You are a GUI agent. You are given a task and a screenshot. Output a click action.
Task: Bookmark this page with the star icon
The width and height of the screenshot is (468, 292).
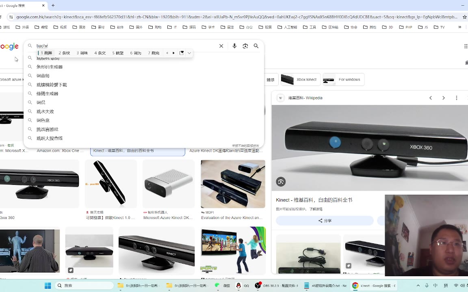pos(465,17)
